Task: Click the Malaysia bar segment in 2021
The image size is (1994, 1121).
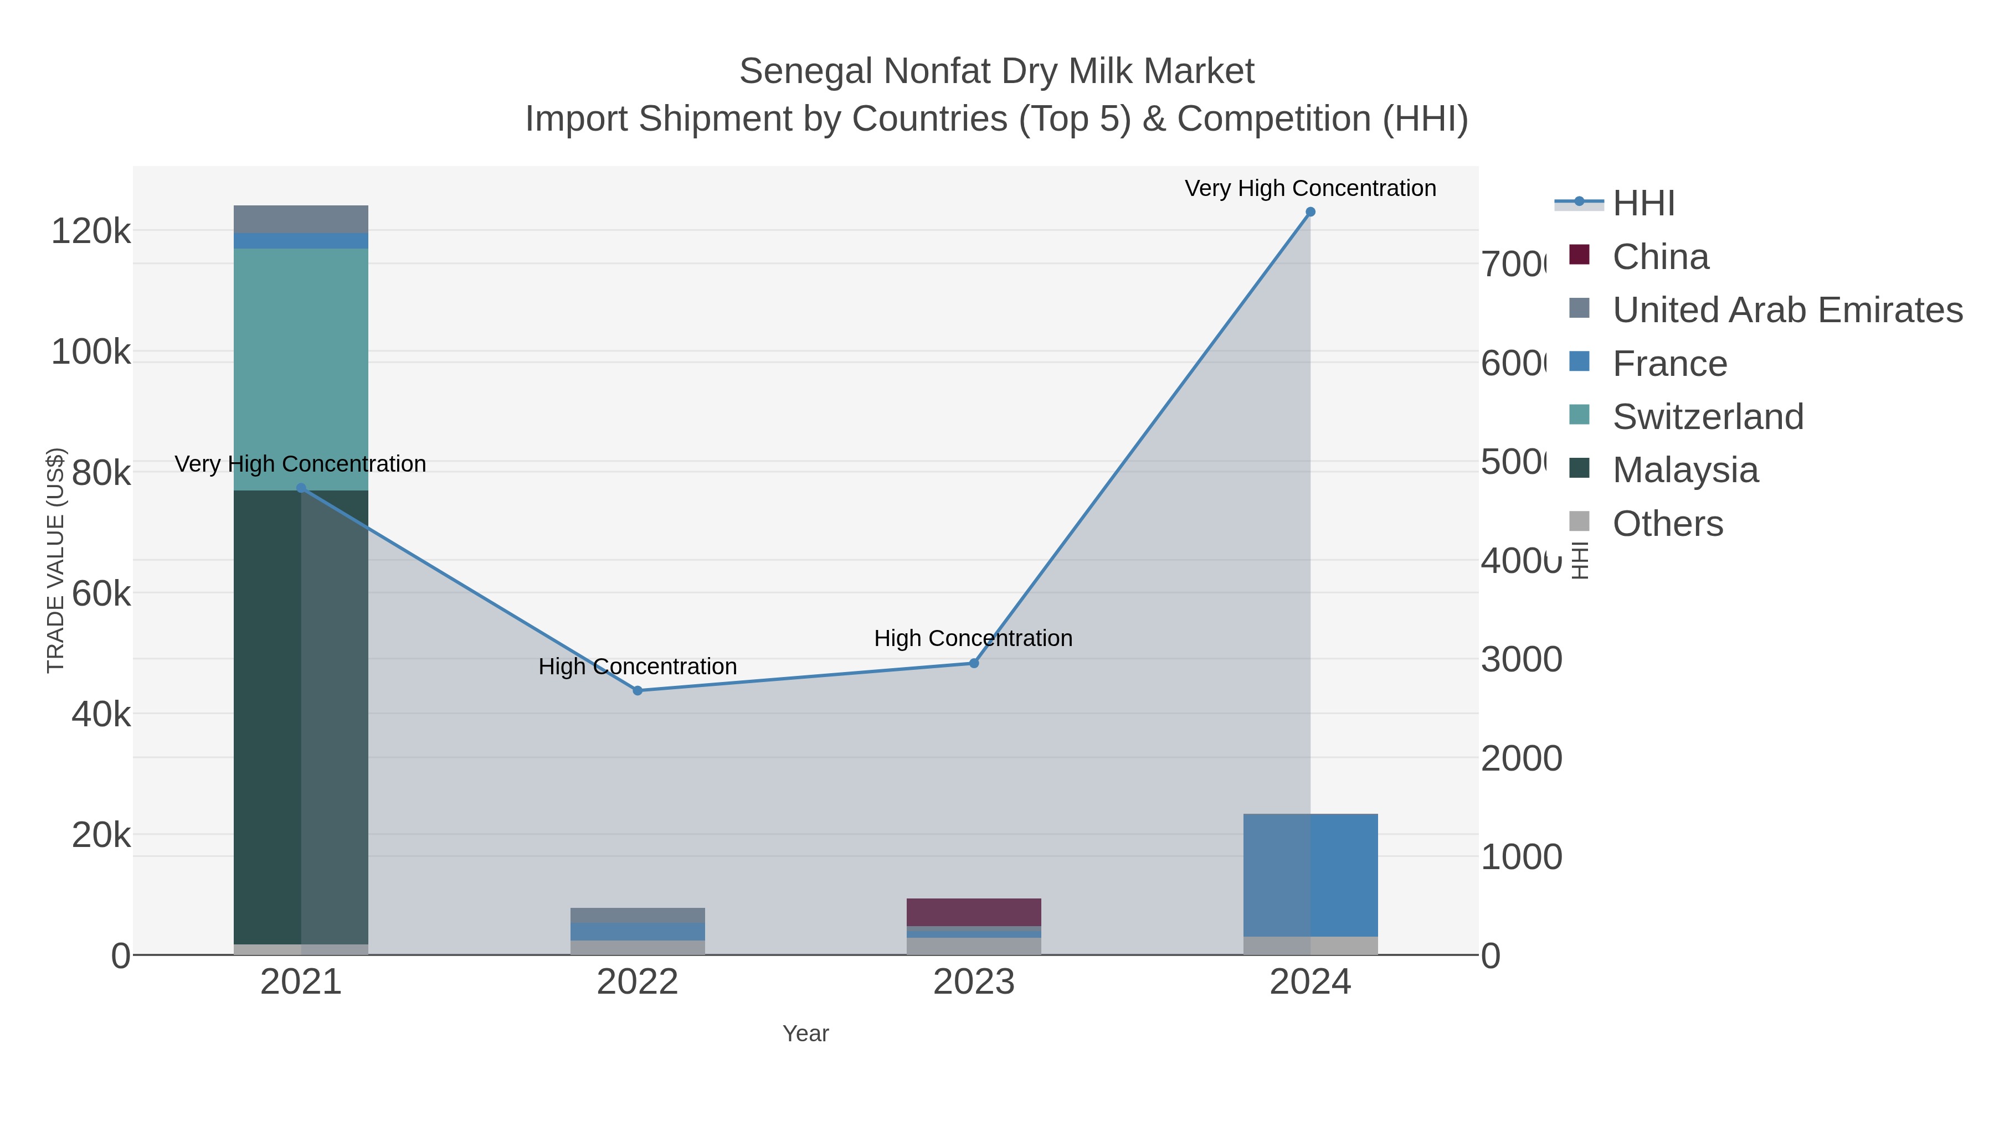Action: pos(301,717)
